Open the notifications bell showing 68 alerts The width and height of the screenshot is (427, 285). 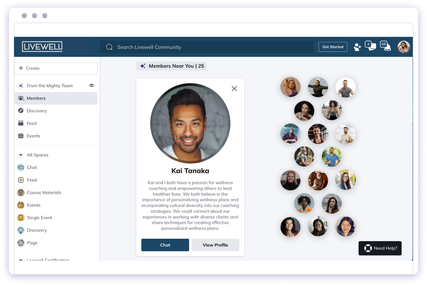pyautogui.click(x=384, y=47)
